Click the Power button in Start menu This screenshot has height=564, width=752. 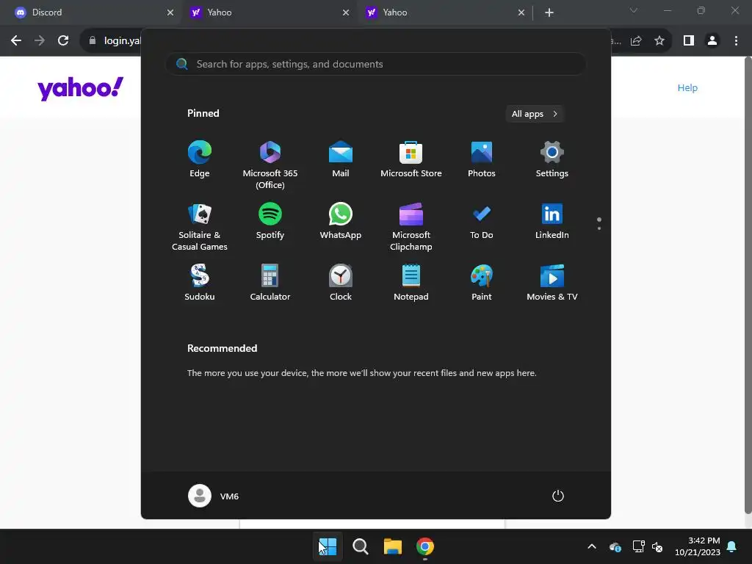558,496
